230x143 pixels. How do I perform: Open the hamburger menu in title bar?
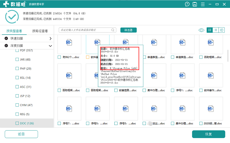[x=203, y=4]
